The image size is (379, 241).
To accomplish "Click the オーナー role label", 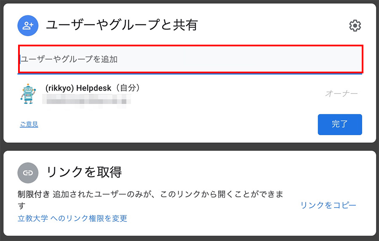I will (341, 93).
